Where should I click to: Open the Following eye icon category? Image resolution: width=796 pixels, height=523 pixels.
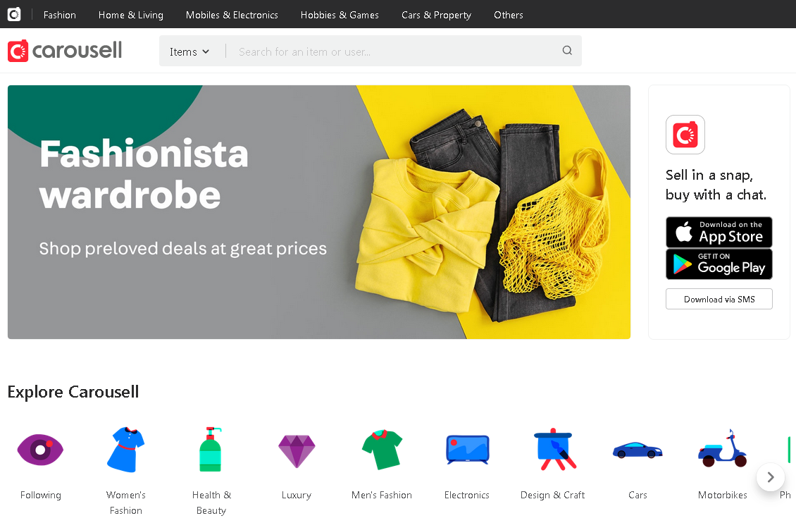point(40,450)
